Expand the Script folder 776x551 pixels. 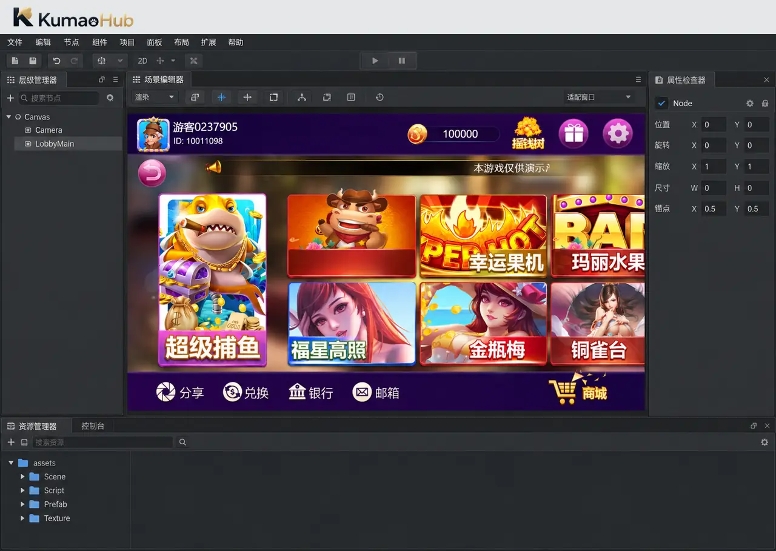[23, 490]
